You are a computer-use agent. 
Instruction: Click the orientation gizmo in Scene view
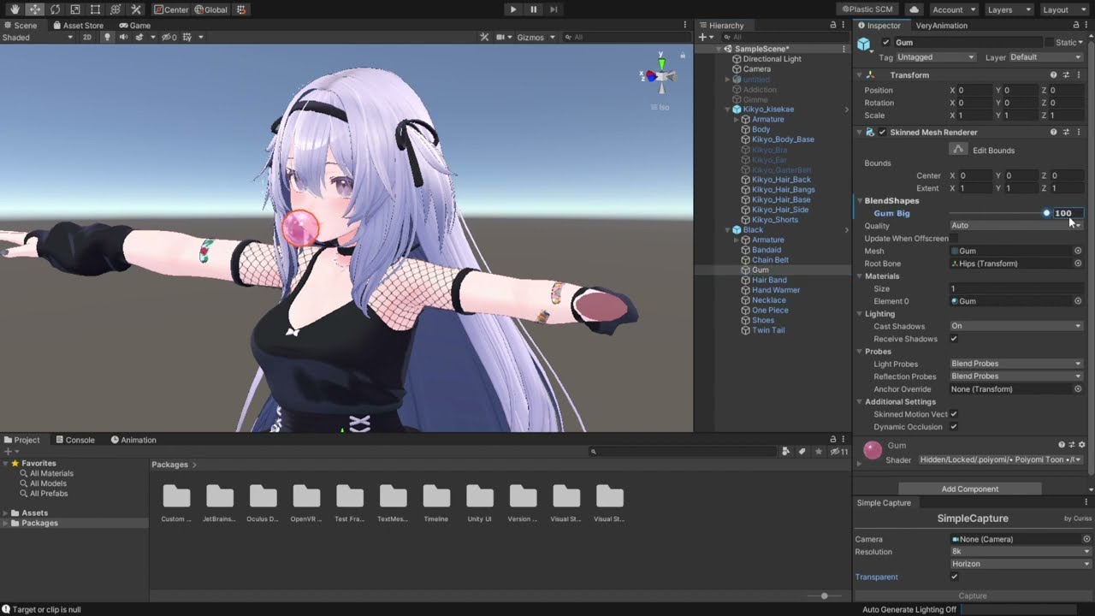660,75
